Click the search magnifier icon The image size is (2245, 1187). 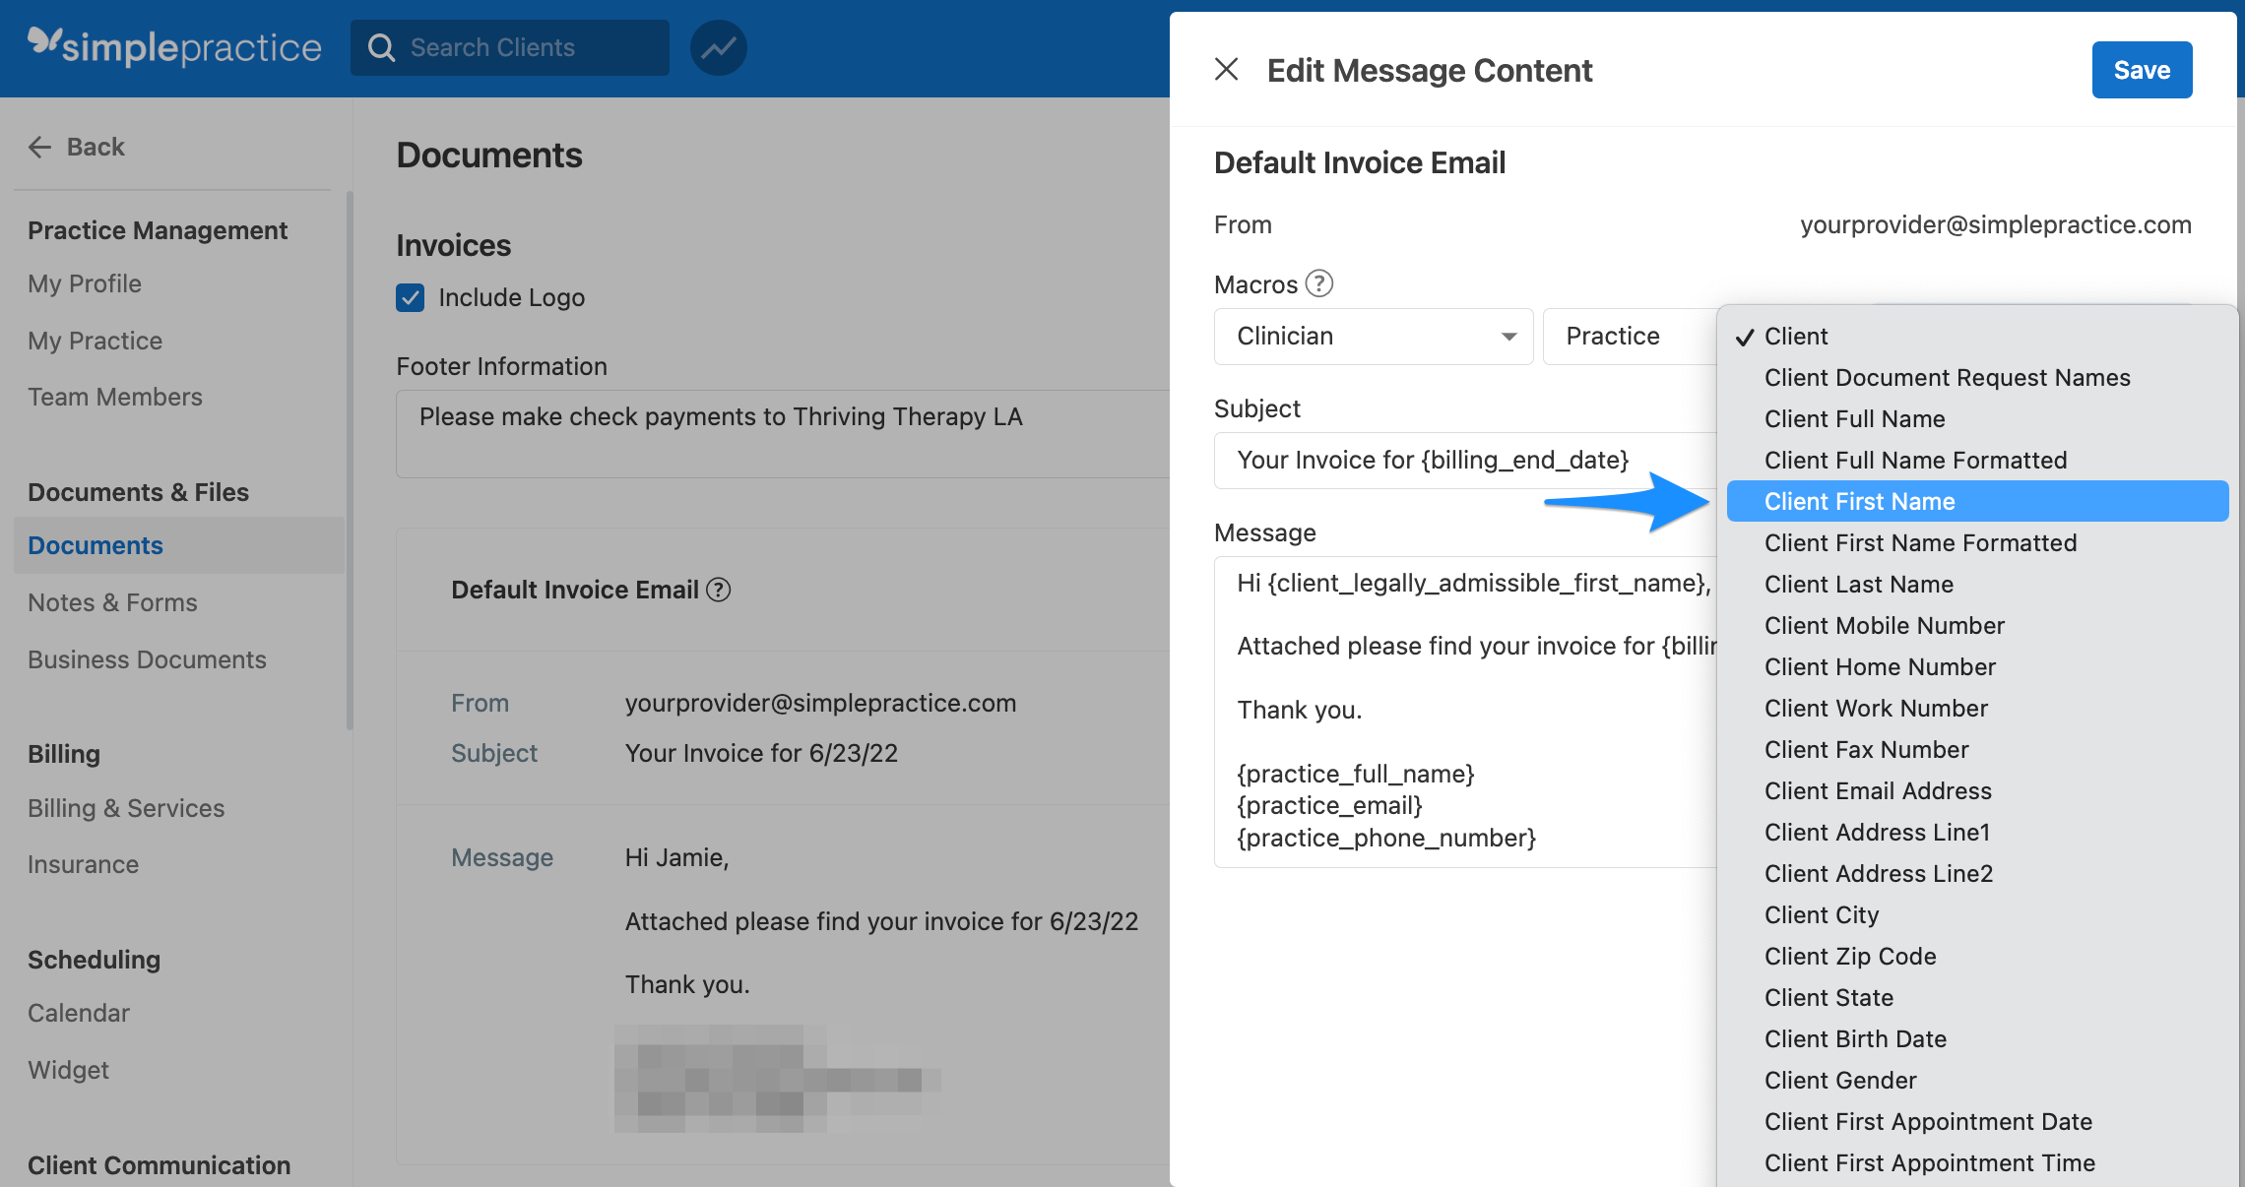click(x=382, y=47)
